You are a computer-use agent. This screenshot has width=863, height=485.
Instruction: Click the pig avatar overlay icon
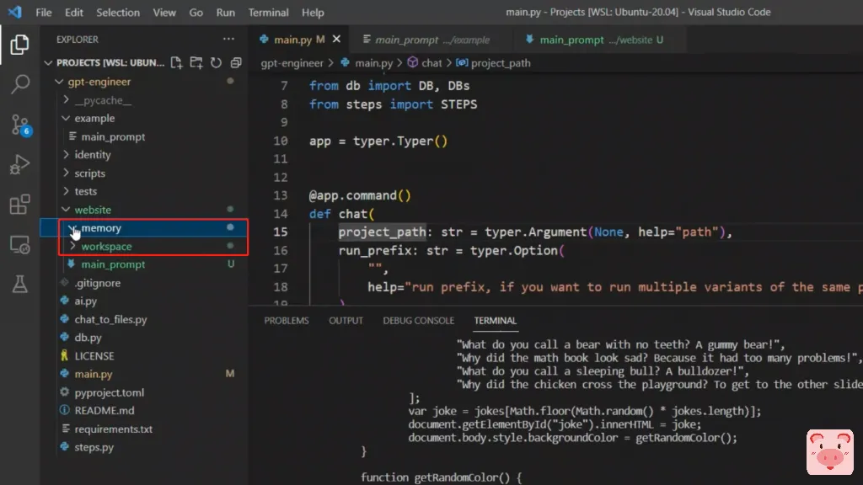(830, 452)
